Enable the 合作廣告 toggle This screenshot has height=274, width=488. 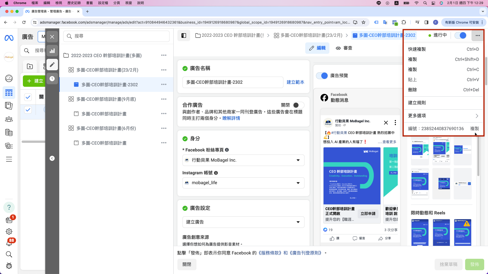point(298,105)
